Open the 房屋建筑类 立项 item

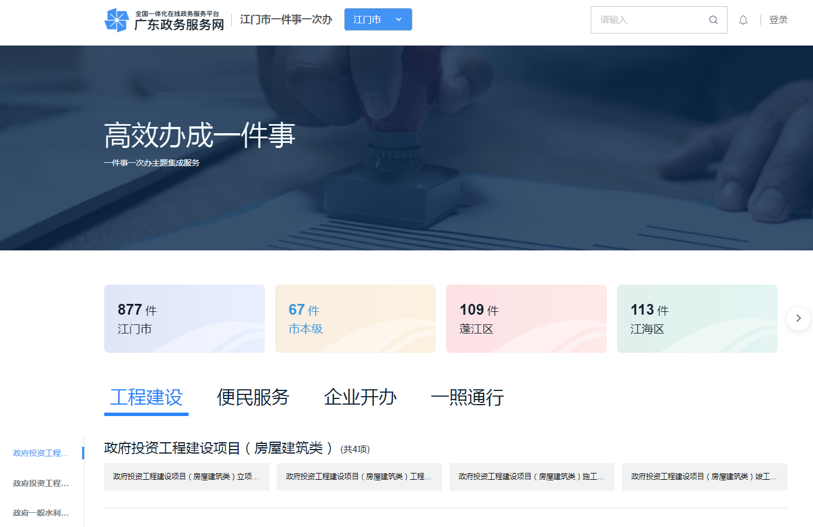[x=186, y=477]
